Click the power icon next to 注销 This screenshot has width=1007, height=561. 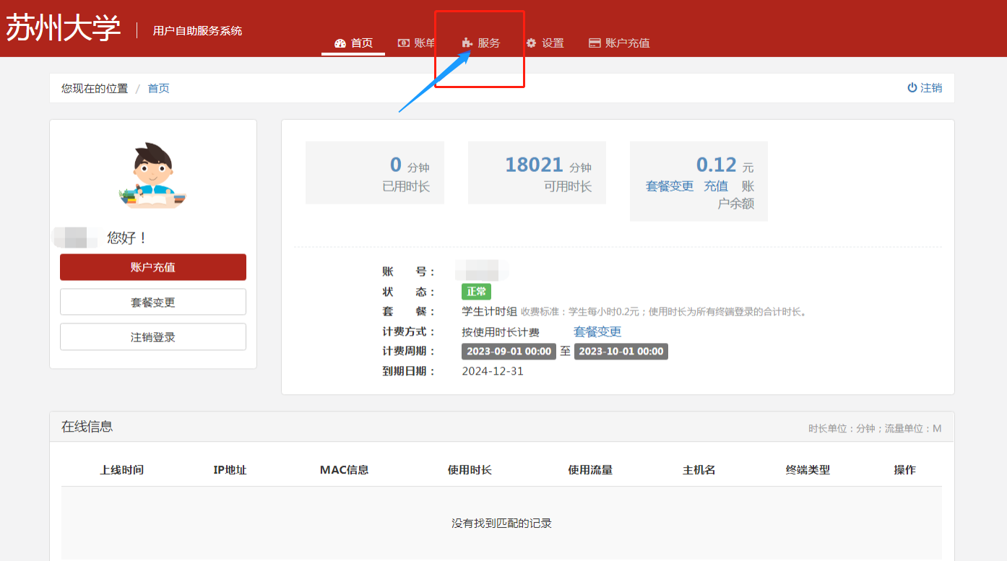coord(912,88)
